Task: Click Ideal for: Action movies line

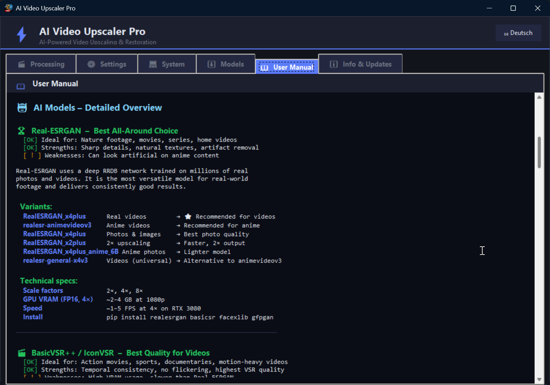Action: [x=155, y=362]
